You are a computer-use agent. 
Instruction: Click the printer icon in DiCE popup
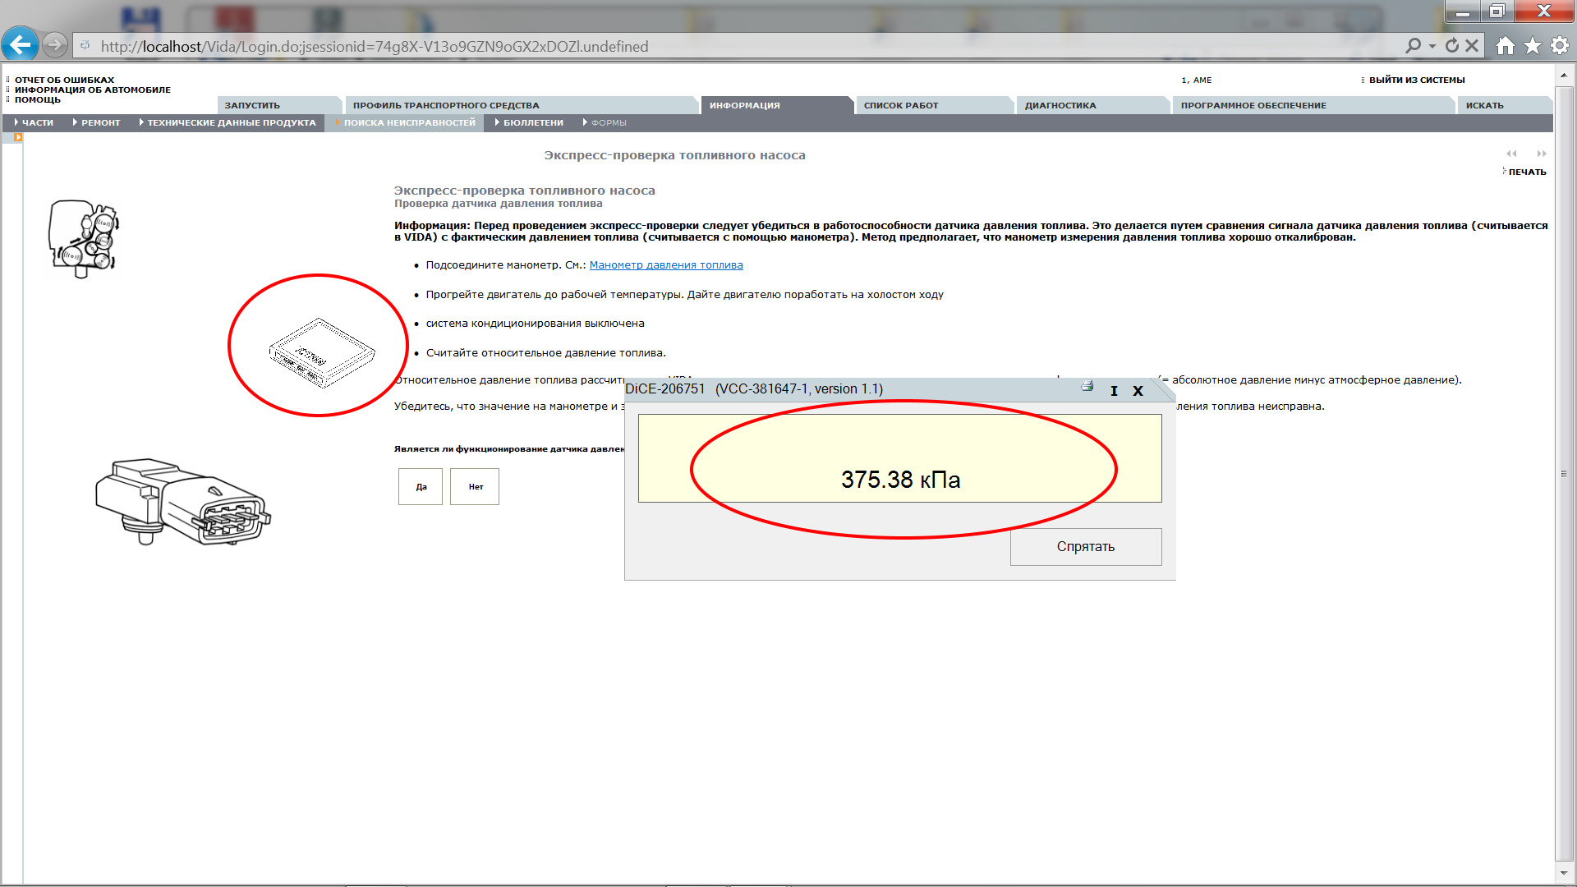pyautogui.click(x=1087, y=386)
